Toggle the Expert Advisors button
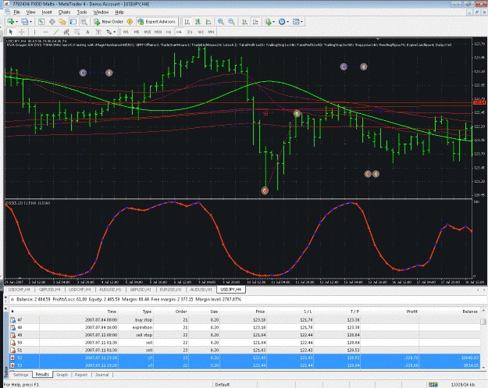This screenshot has height=388, width=488. point(156,22)
